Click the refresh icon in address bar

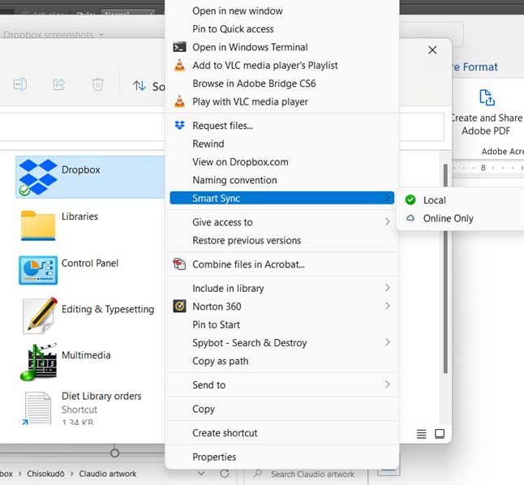click(225, 474)
